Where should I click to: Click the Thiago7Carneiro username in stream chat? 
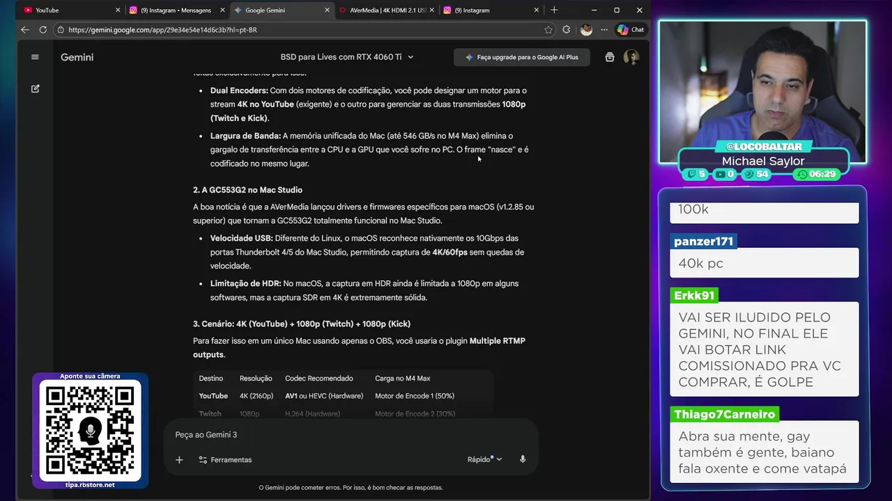tap(725, 414)
